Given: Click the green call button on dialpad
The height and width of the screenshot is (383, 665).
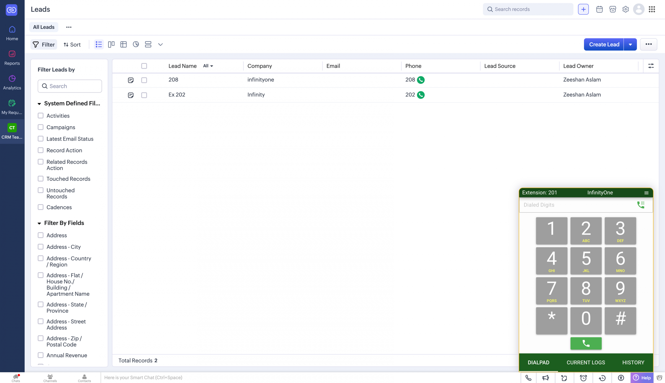Looking at the screenshot, I should [586, 344].
